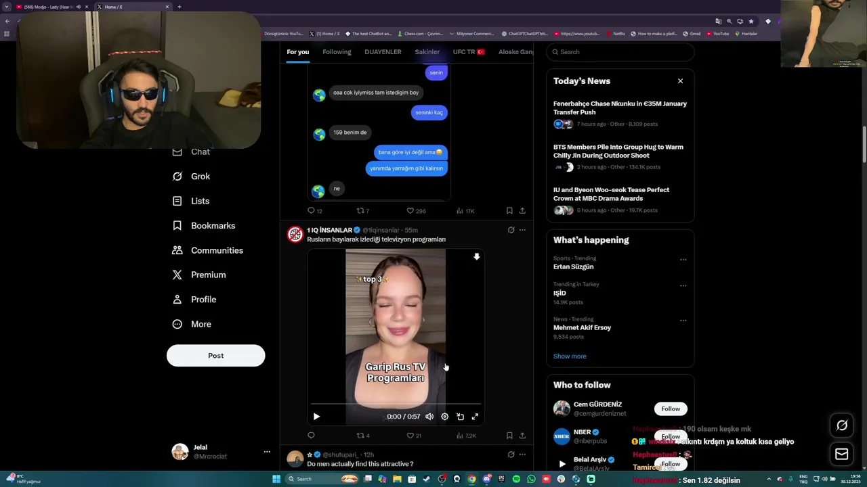This screenshot has height=487, width=867.
Task: Open more options for IŞİD trend
Action: click(x=683, y=285)
